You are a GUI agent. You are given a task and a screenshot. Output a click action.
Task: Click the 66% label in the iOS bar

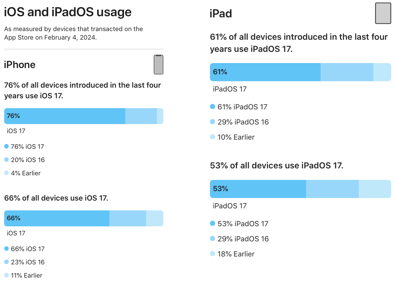[14, 218]
